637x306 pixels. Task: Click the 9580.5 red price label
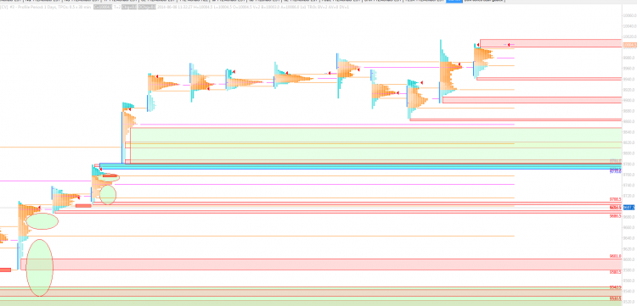click(616, 272)
